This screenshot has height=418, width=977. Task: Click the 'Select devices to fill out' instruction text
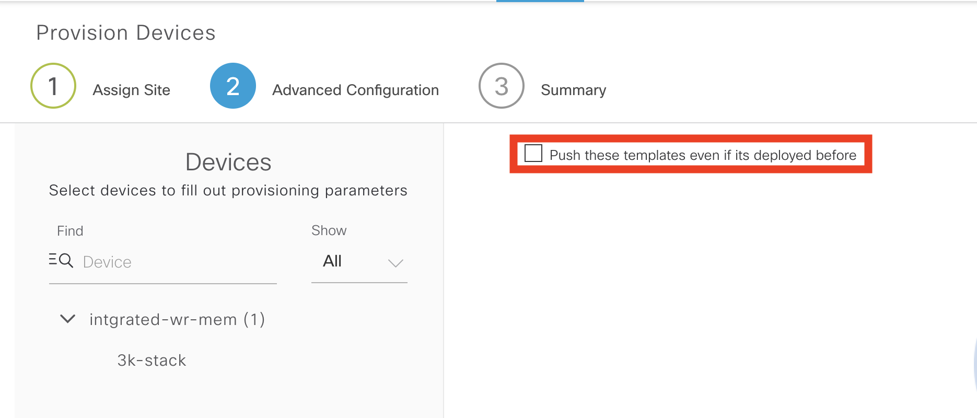tap(228, 190)
